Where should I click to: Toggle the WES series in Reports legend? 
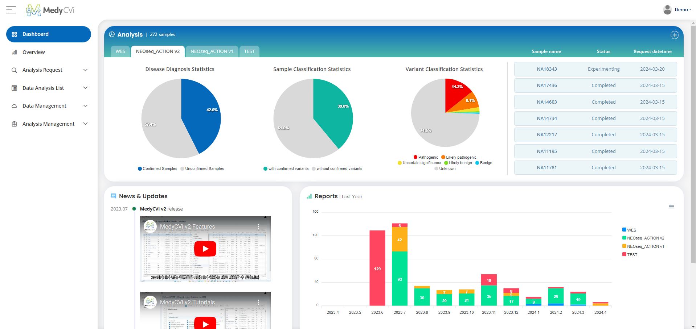629,230
